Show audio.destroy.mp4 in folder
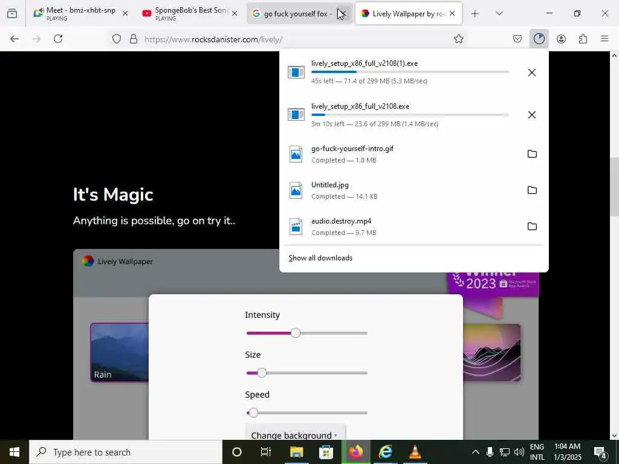The image size is (619, 464). [532, 227]
